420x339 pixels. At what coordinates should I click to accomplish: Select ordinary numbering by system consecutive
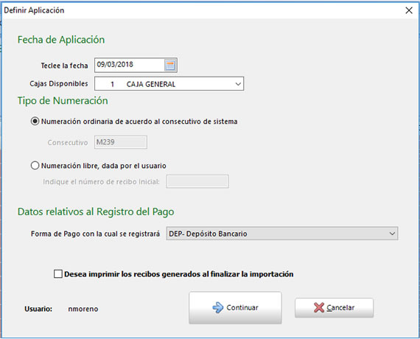[35, 122]
